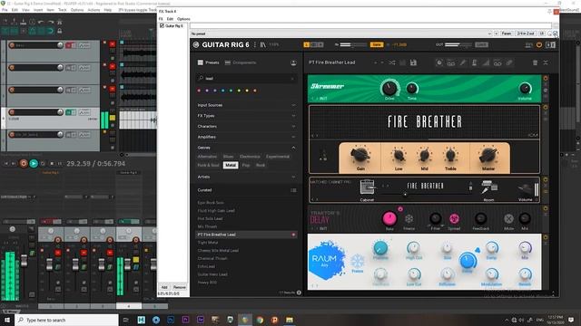This screenshot has width=581, height=326.
Task: Open the Guitar Rig library browser icon
Action: (x=262, y=44)
